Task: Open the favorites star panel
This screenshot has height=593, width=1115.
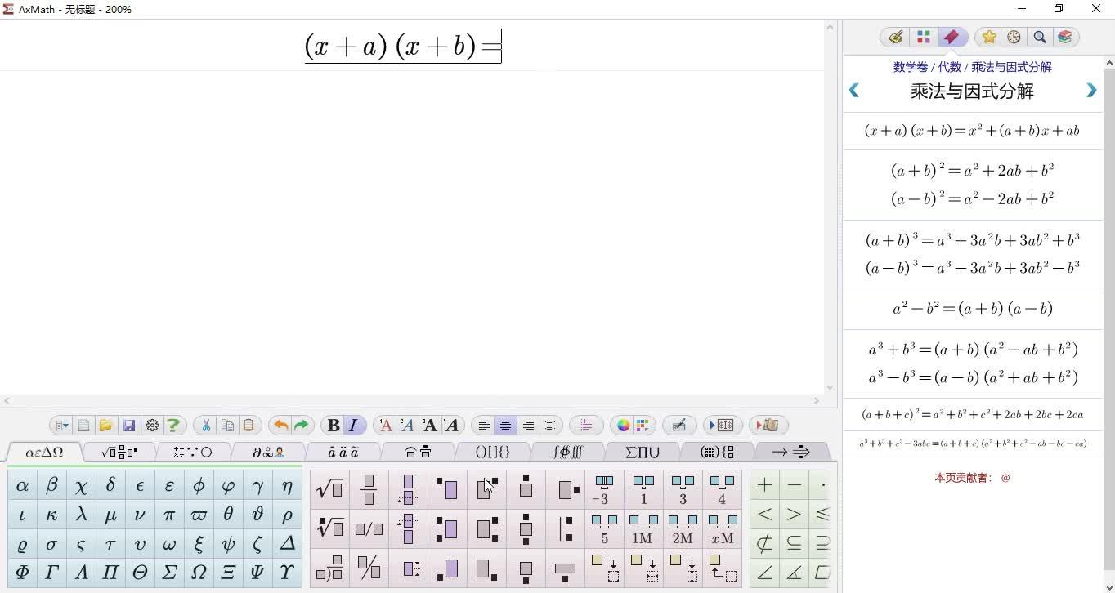Action: tap(988, 37)
